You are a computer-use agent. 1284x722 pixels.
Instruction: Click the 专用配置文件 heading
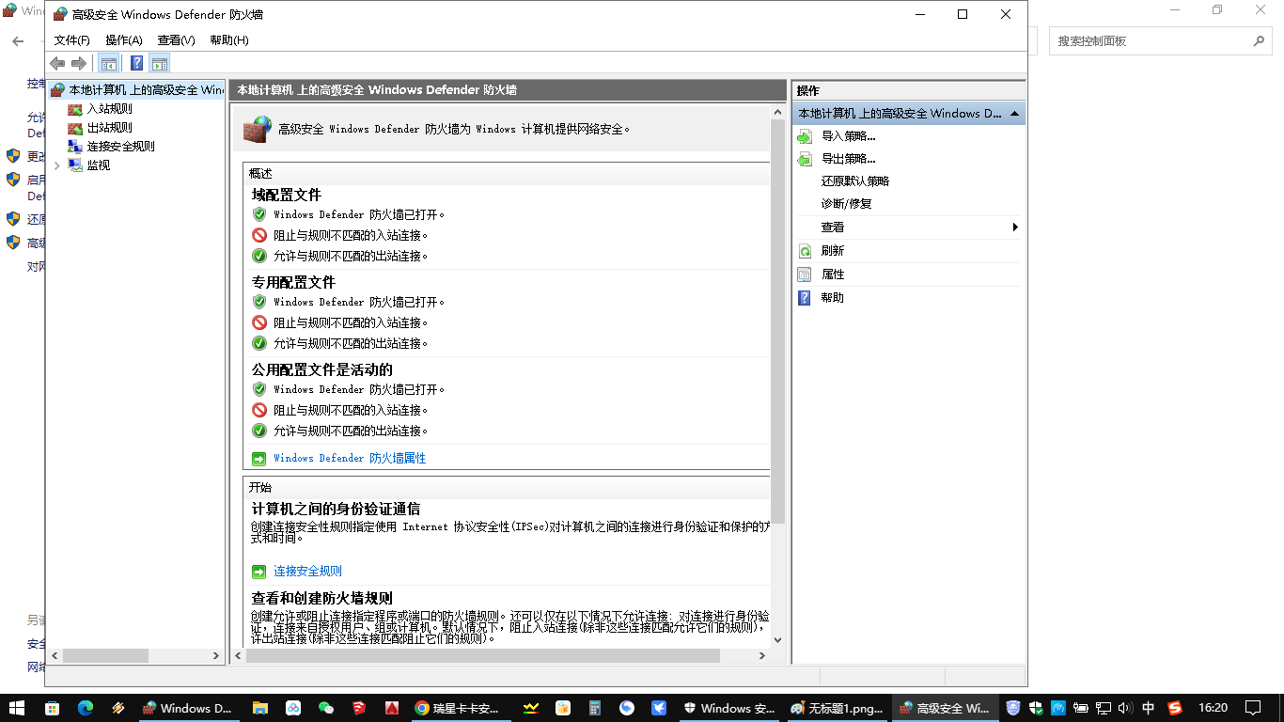click(293, 283)
